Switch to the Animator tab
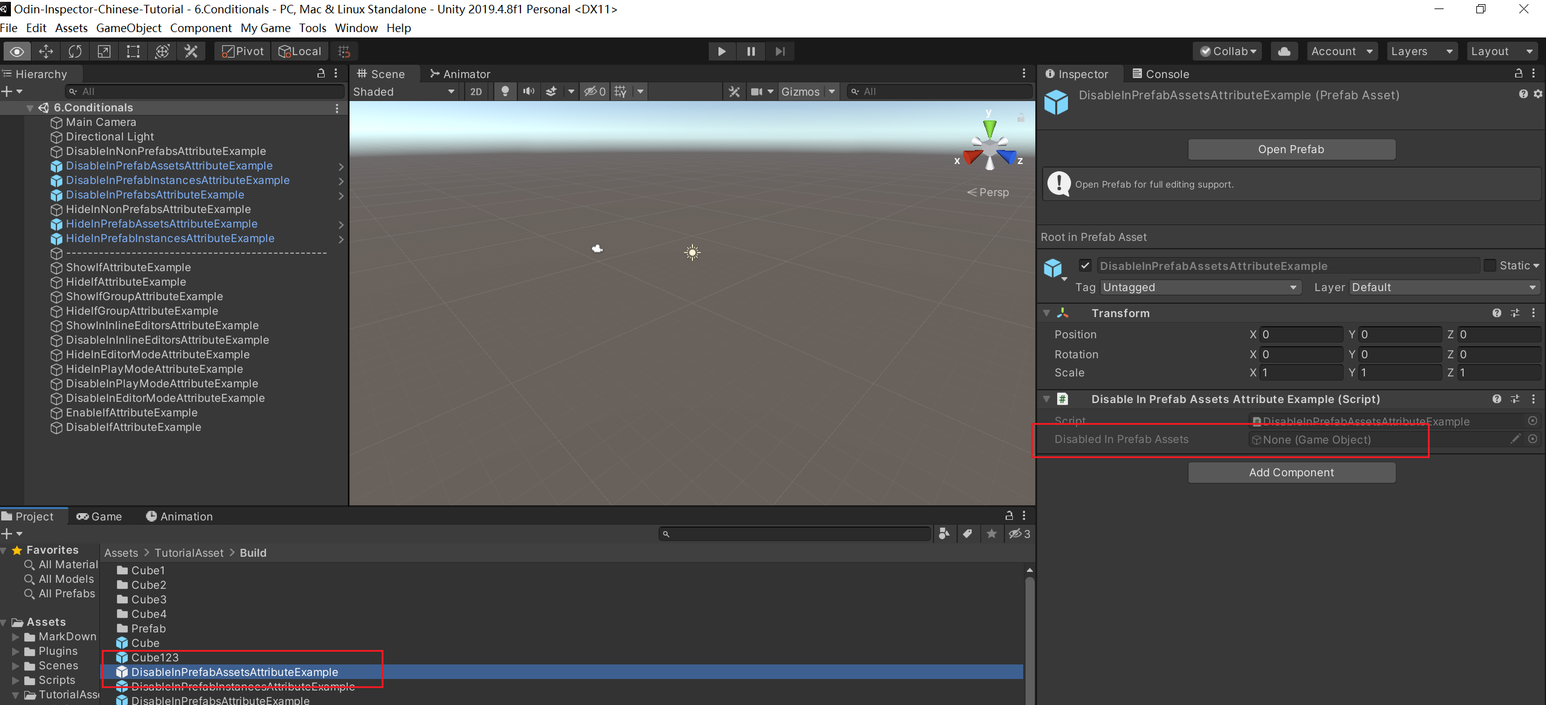The width and height of the screenshot is (1546, 705). pos(460,74)
